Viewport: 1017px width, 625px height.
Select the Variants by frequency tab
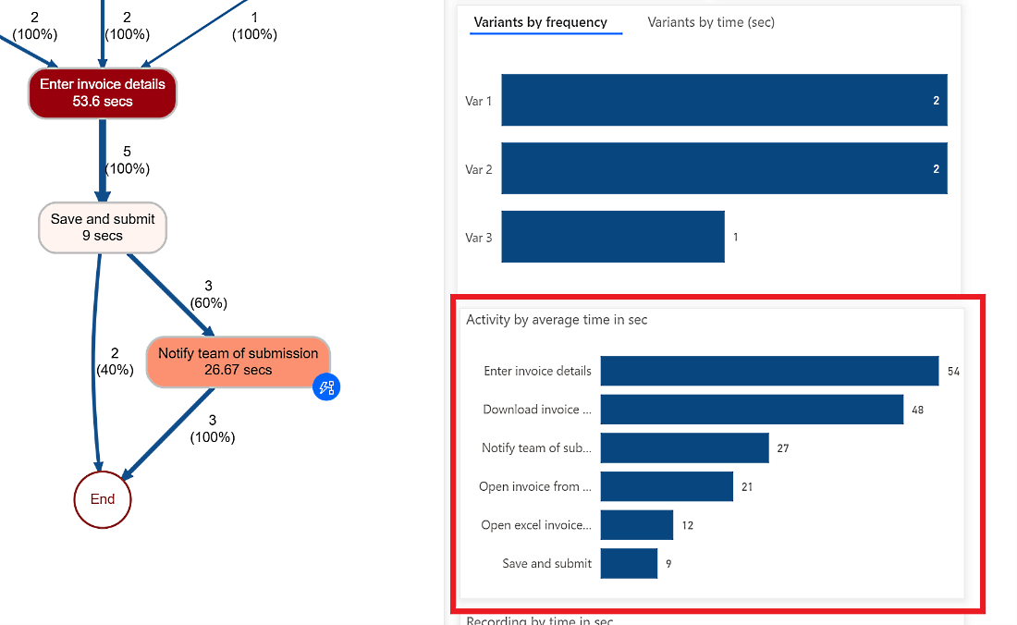point(540,22)
